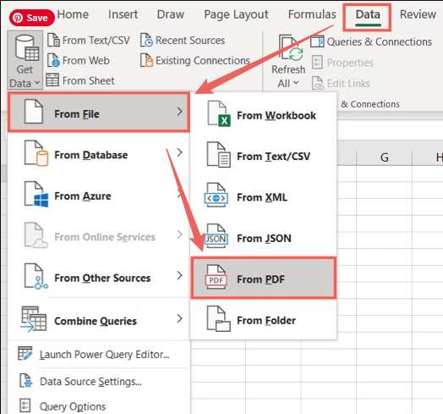Image resolution: width=443 pixels, height=414 pixels.
Task: Open the Home ribbon tab
Action: [x=73, y=14]
